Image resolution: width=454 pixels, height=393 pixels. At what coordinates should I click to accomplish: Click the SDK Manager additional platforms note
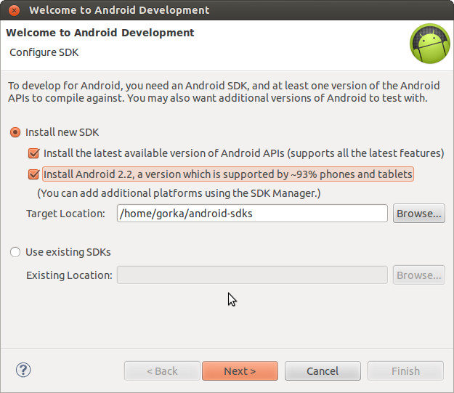pyautogui.click(x=179, y=193)
